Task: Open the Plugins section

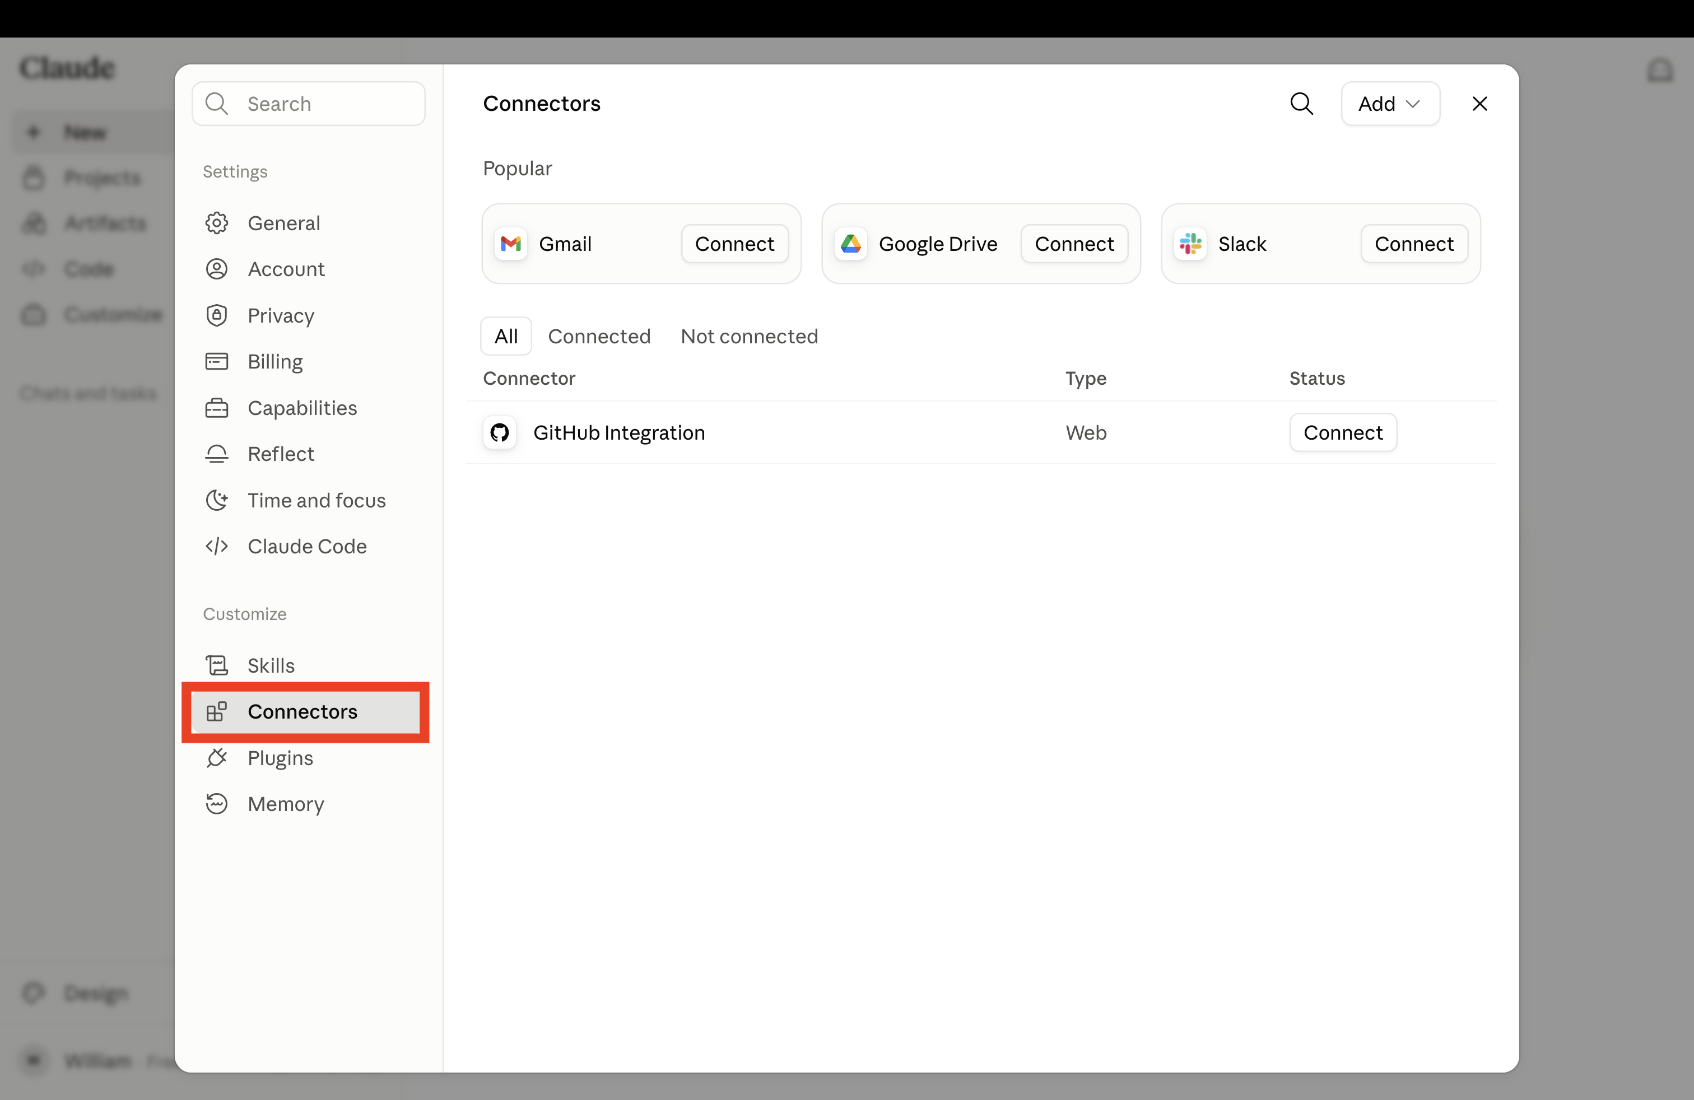Action: pyautogui.click(x=308, y=758)
